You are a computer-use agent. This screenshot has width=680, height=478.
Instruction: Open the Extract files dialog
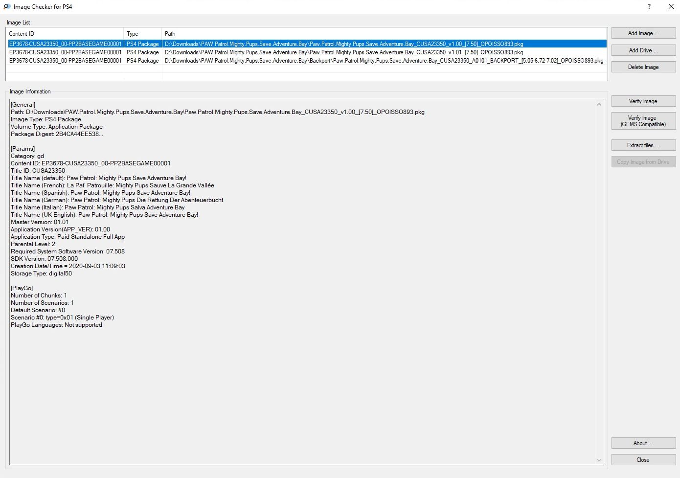pos(643,145)
